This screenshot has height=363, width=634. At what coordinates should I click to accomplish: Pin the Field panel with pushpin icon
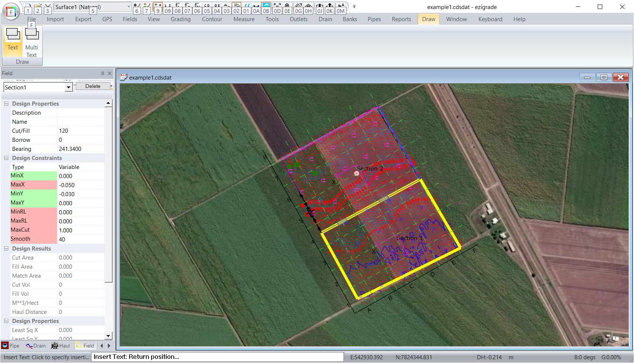[102, 74]
